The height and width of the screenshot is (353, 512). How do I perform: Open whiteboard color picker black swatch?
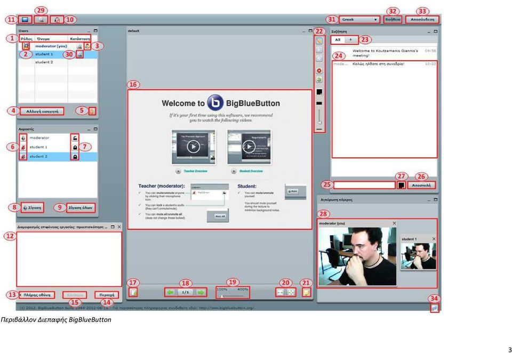319,92
